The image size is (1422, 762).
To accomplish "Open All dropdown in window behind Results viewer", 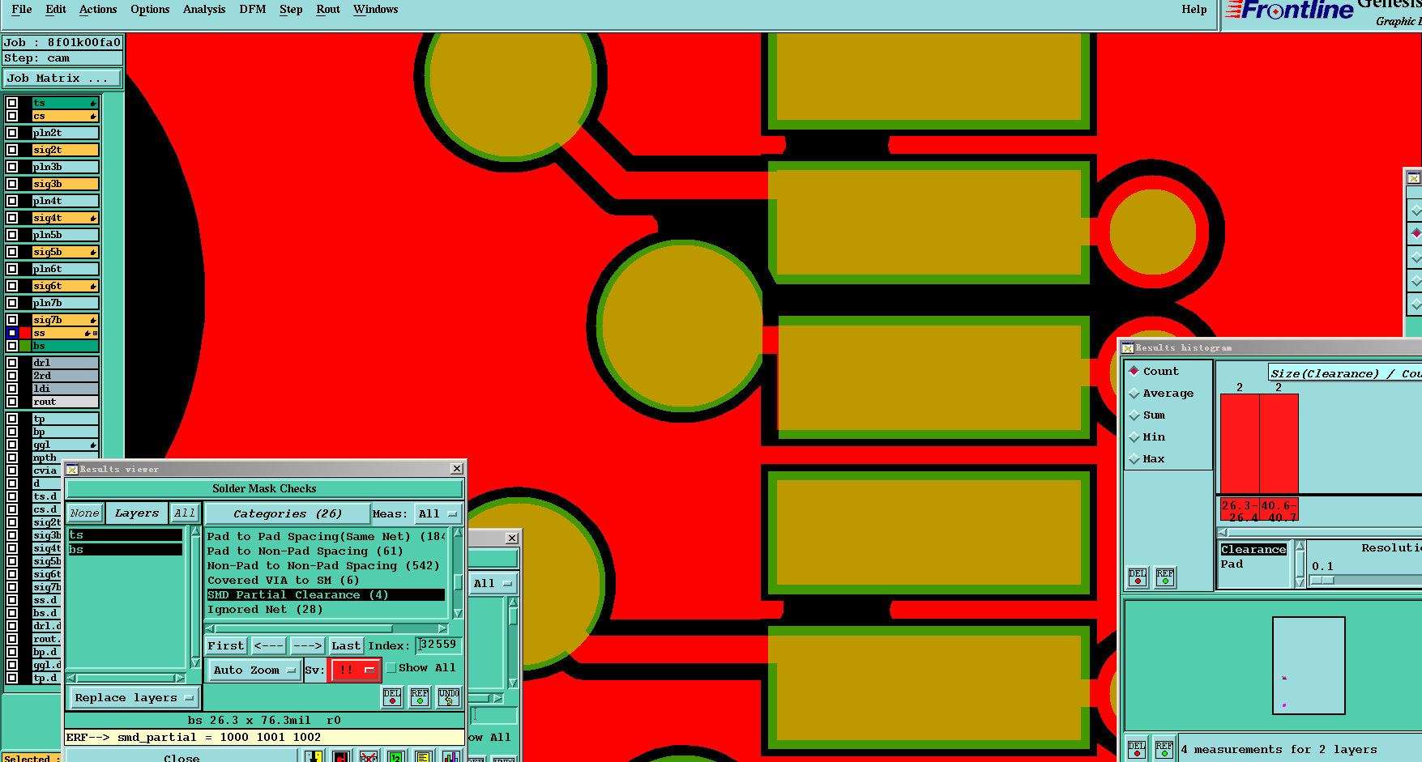I will (x=493, y=583).
